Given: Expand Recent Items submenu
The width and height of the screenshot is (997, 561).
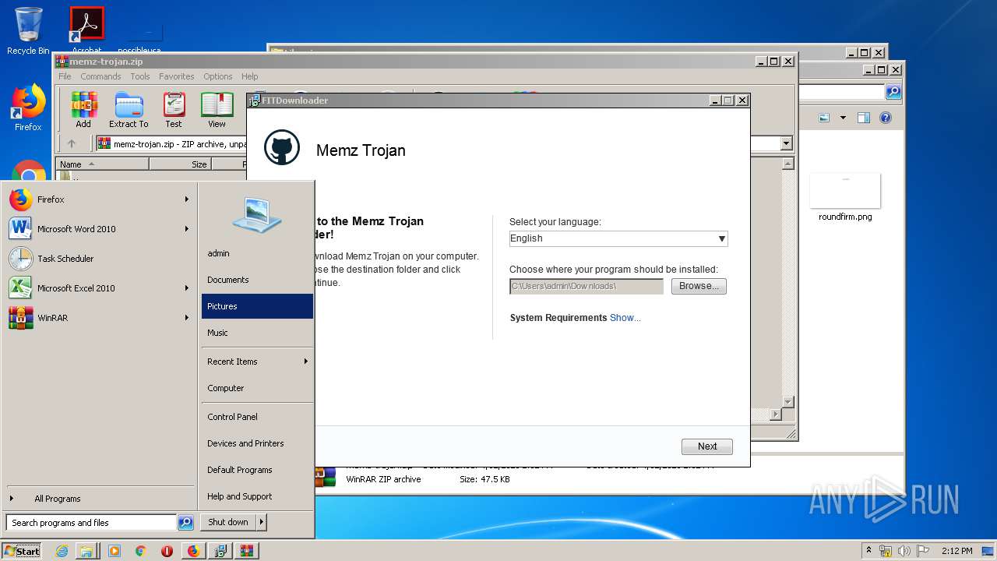Looking at the screenshot, I should click(257, 362).
